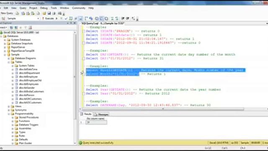268x151 pixels.
Task: Expand the Database Diagrams node
Action: [9, 58]
